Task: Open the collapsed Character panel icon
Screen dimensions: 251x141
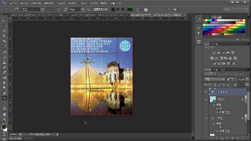Action: coord(199,28)
